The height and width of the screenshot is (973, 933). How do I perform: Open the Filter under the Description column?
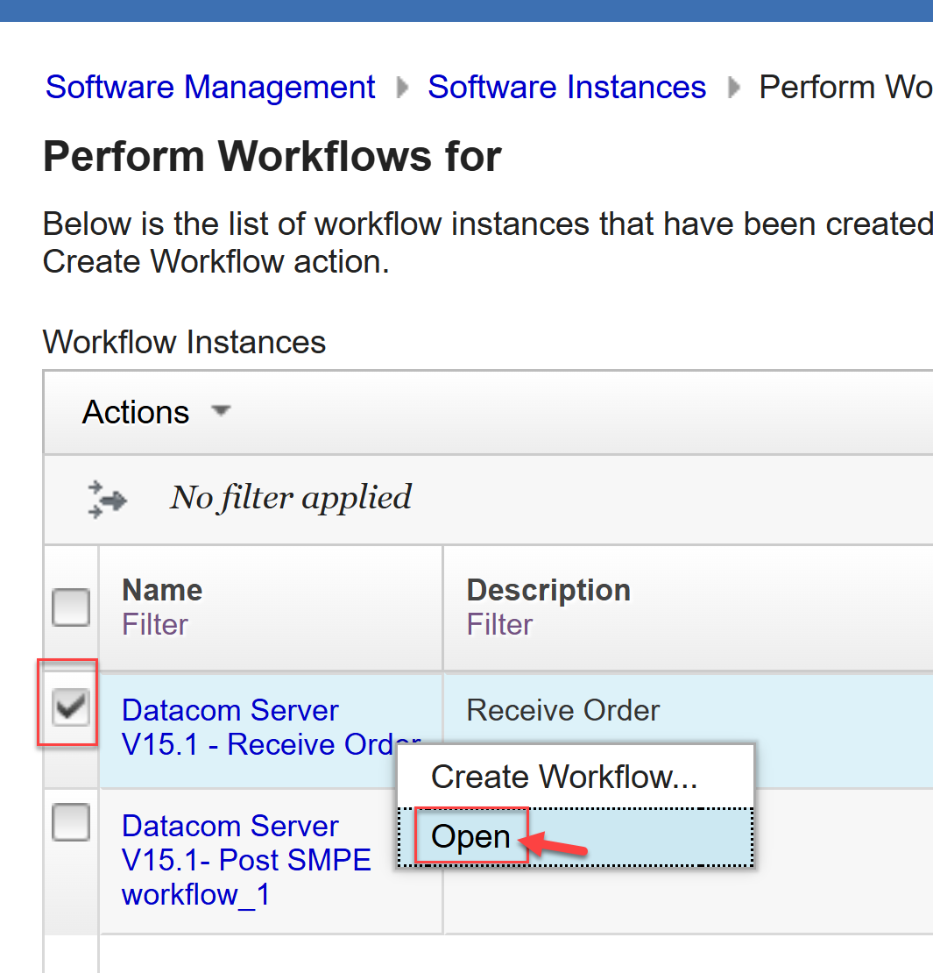499,625
